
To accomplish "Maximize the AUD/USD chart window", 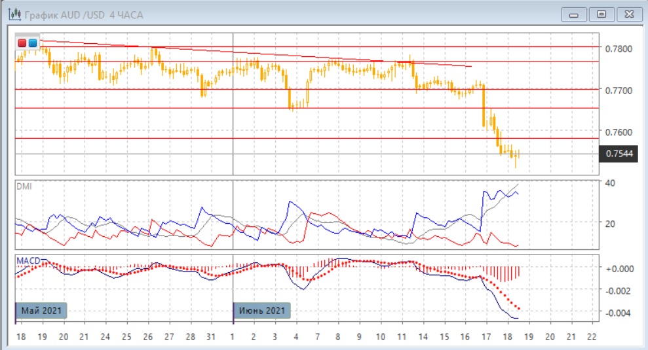I will [x=601, y=13].
